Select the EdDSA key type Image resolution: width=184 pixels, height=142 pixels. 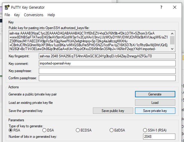tap(117, 130)
